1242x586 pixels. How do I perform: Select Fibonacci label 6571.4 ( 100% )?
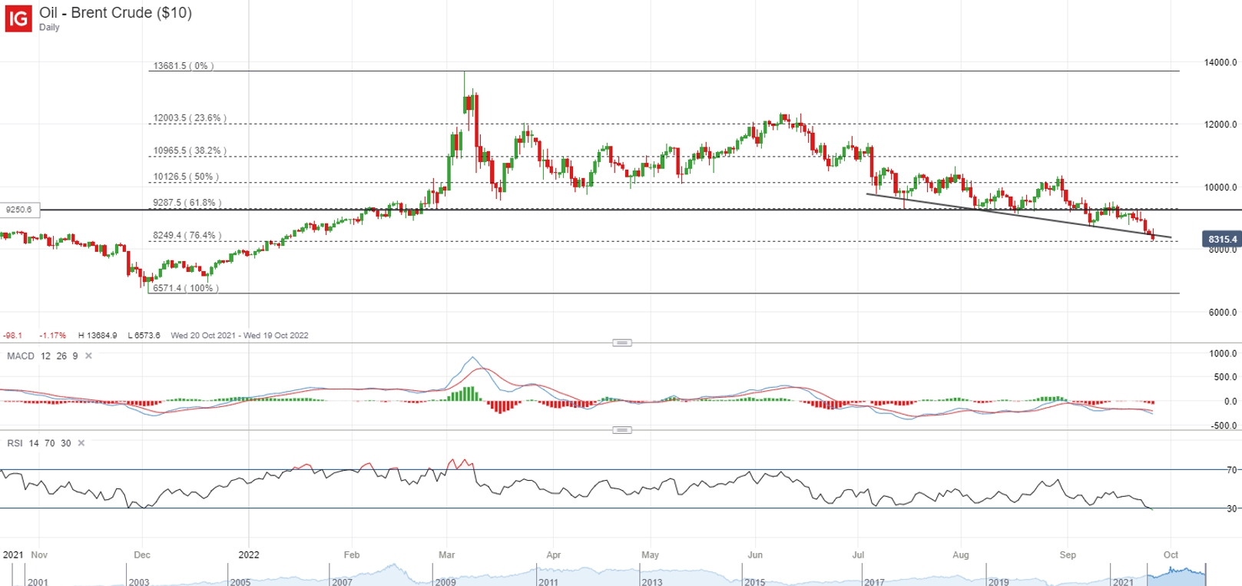click(185, 289)
